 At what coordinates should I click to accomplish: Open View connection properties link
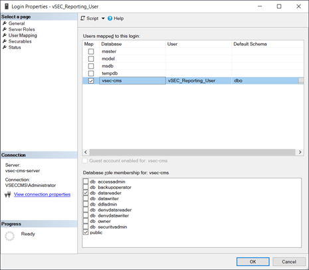pyautogui.click(x=42, y=194)
